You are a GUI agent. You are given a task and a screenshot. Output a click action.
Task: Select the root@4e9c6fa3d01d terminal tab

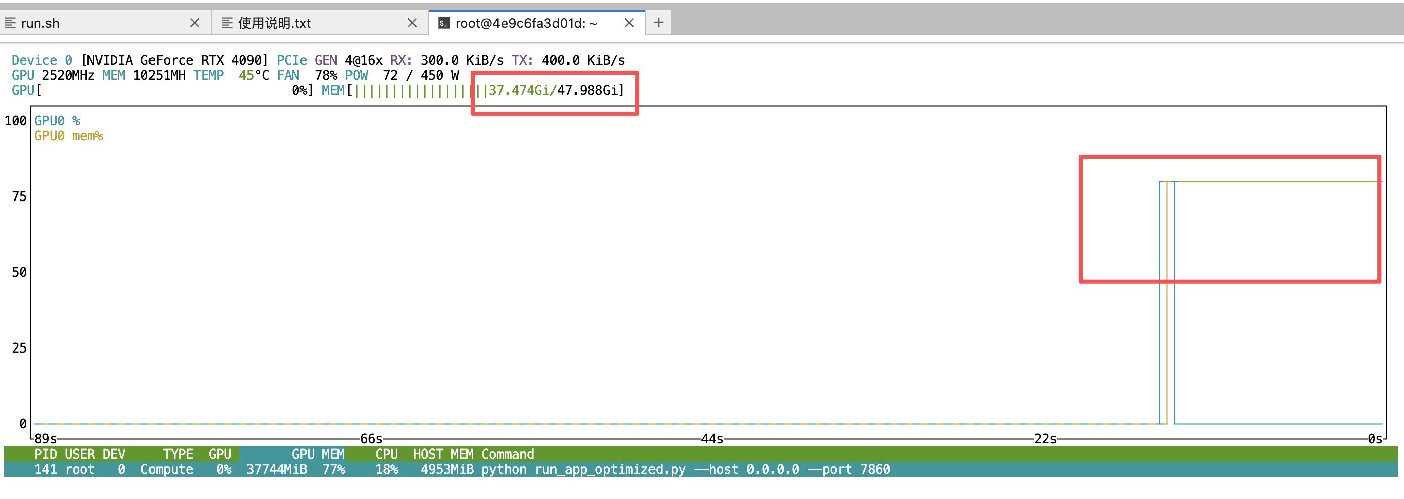[526, 23]
